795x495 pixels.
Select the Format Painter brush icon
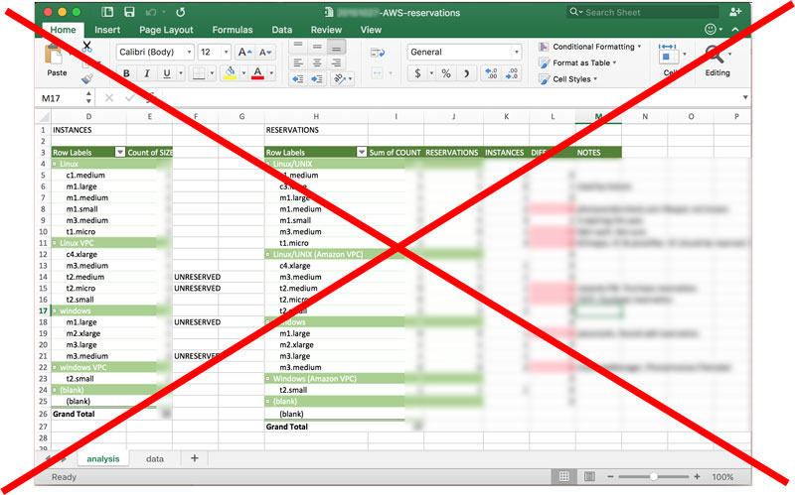pyautogui.click(x=86, y=79)
